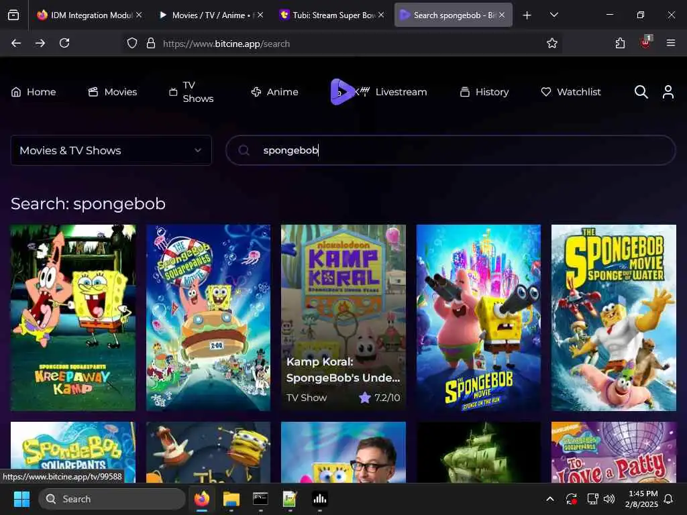
Task: Click the site search magnifier icon
Action: tap(641, 92)
